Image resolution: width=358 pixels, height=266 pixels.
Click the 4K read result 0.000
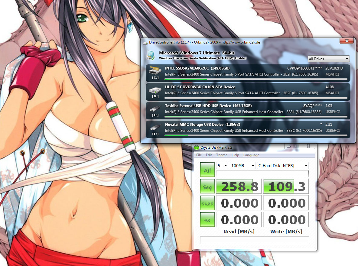(239, 219)
